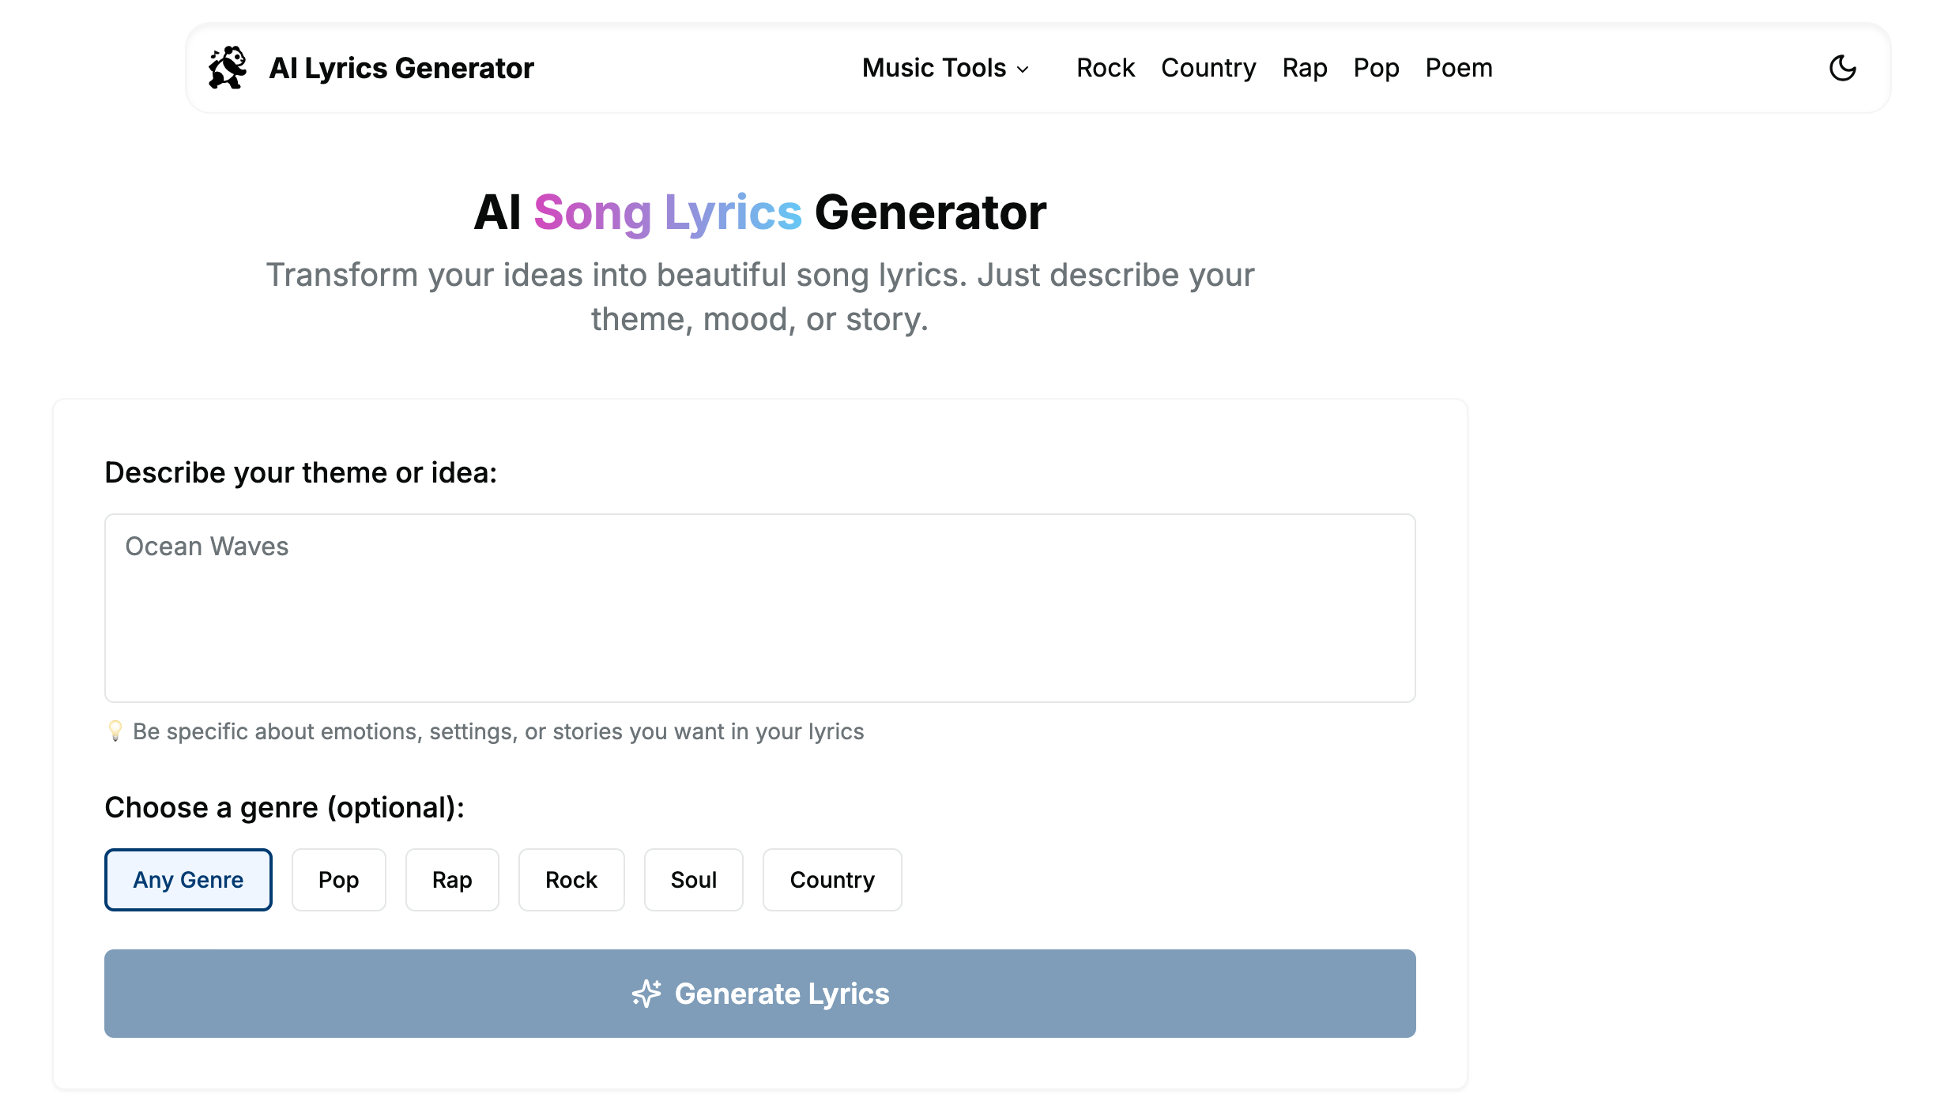The image size is (1952, 1101).
Task: Select the Country genre chip
Action: coord(832,880)
